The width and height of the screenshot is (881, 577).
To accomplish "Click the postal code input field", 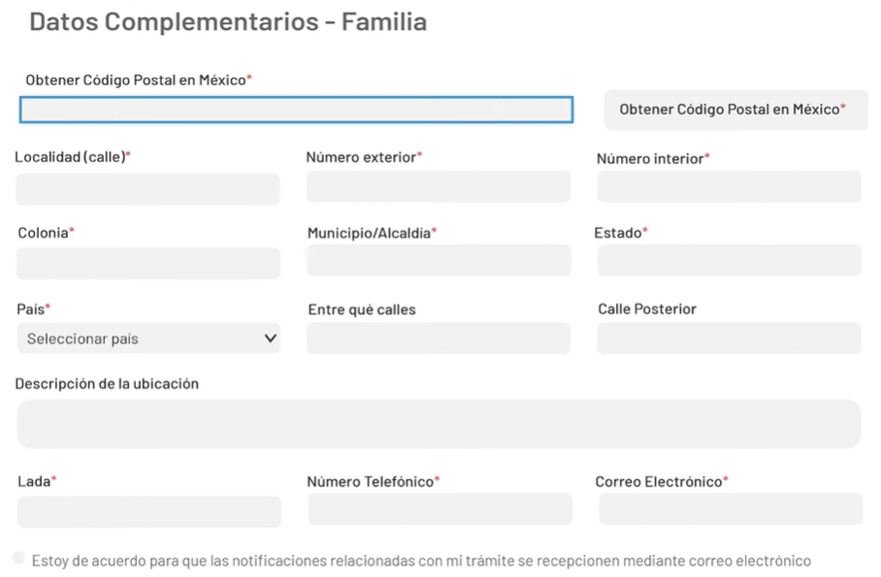I will click(296, 110).
